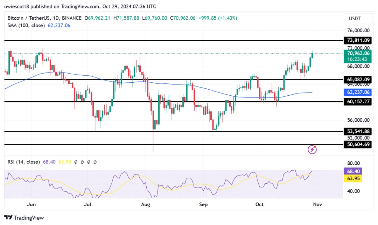The height and width of the screenshot is (225, 378).
Task: Click the purple lightning bolt alert icon
Action: tap(312, 149)
